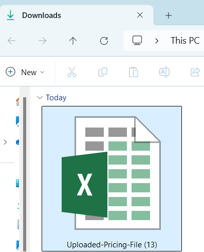Navigate forward with the right arrow
The width and height of the screenshot is (204, 252).
pos(42,41)
